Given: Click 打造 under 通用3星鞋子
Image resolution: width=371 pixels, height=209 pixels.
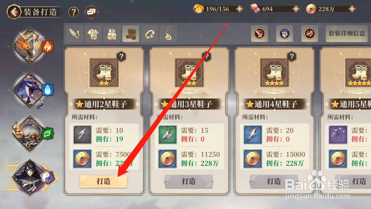Looking at the screenshot, I should coord(189,181).
